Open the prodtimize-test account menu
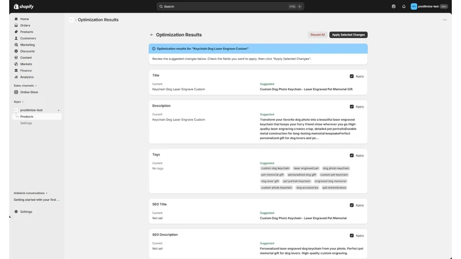461x259 pixels. [x=429, y=6]
